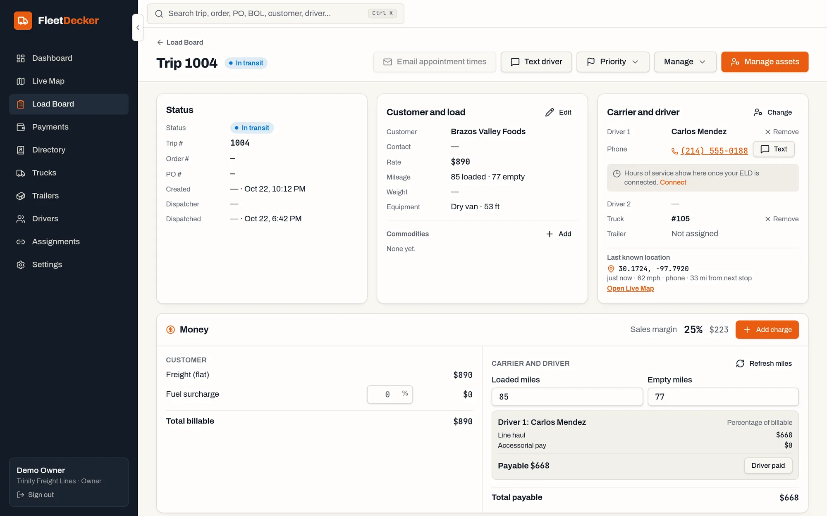Collapse the sidebar with the chevron handle
This screenshot has height=516, width=827.
[x=138, y=28]
